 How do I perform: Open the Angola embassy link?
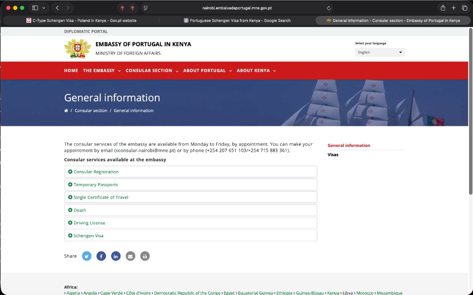click(x=90, y=293)
